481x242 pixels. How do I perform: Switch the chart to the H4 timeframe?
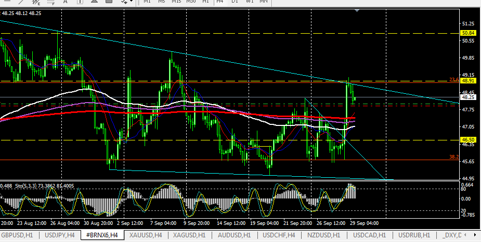219,2
